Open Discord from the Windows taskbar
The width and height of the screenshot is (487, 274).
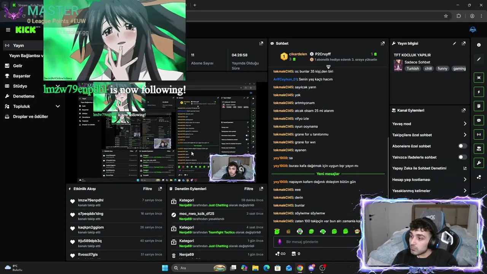click(311, 268)
